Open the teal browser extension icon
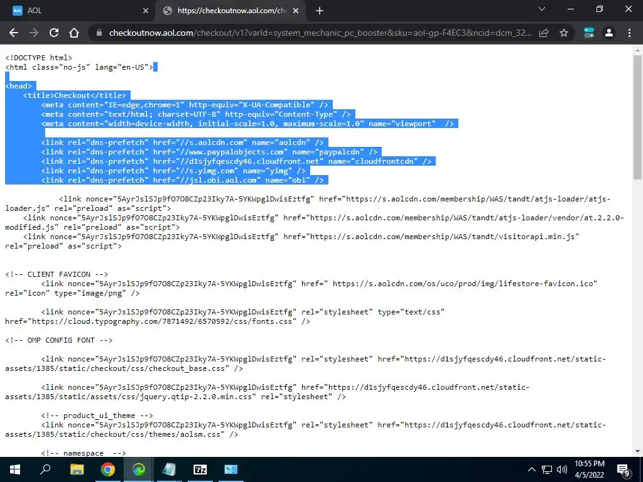This screenshot has width=643, height=482. pyautogui.click(x=589, y=33)
